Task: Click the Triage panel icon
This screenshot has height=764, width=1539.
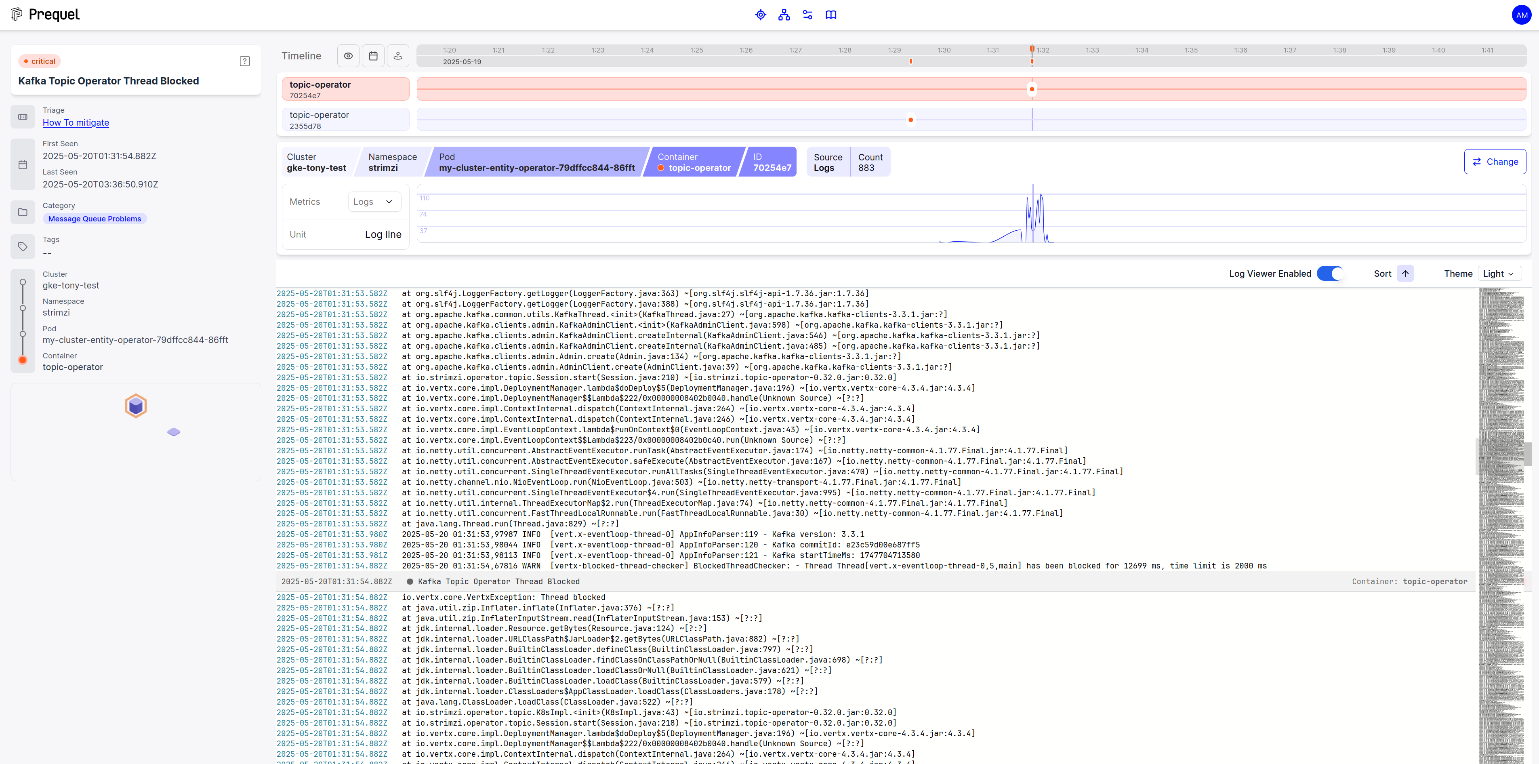Action: (x=23, y=117)
